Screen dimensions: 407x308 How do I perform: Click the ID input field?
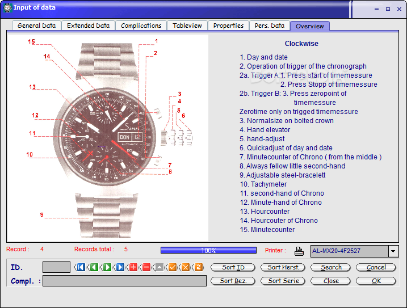(x=56, y=267)
